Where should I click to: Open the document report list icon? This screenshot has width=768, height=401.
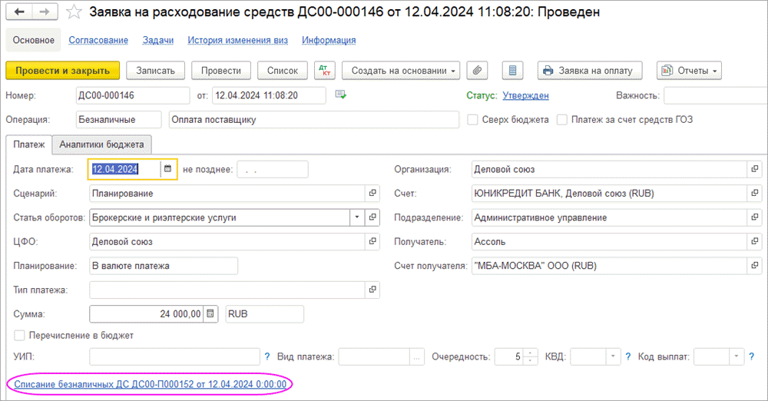[x=513, y=71]
